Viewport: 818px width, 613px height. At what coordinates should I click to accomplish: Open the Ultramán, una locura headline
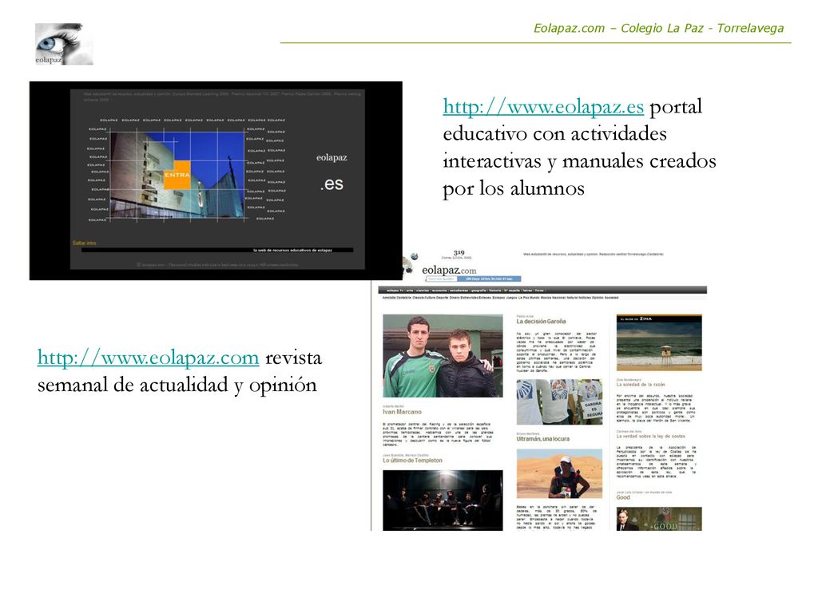tap(543, 439)
